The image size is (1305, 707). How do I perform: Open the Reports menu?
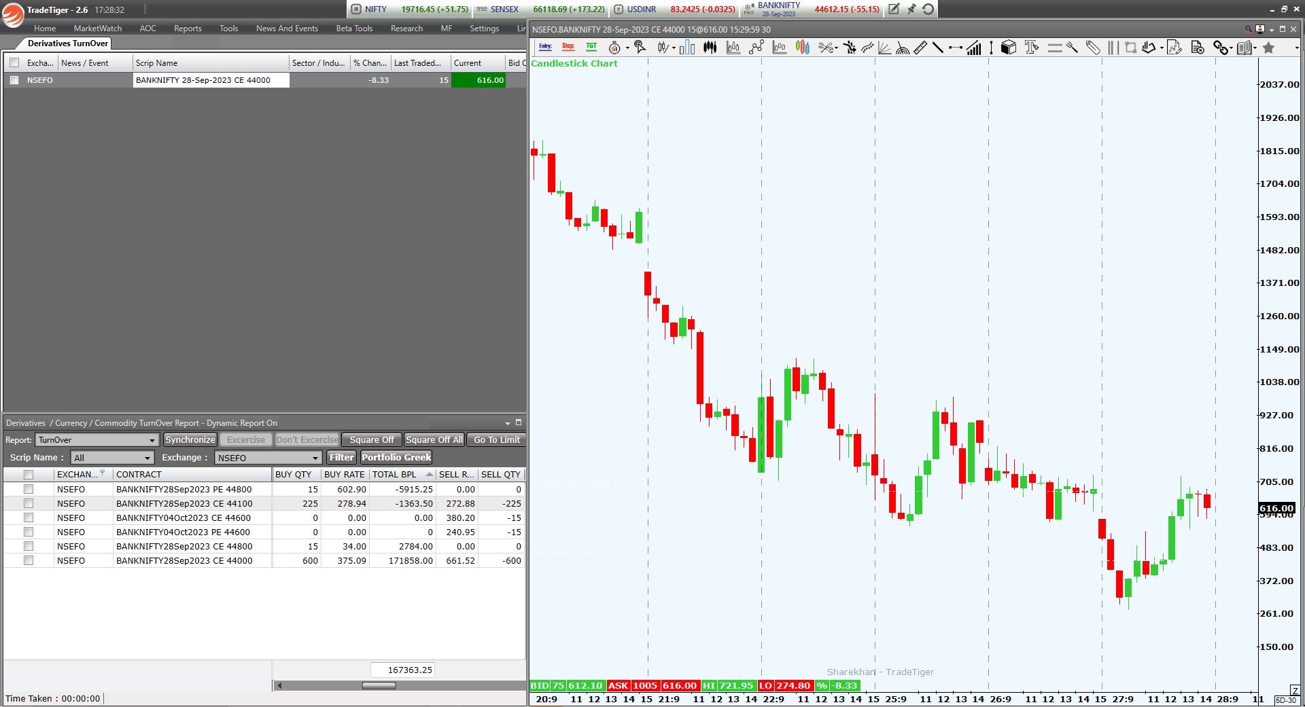click(188, 29)
